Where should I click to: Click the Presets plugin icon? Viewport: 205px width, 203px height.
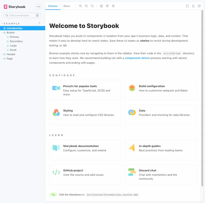(56, 88)
